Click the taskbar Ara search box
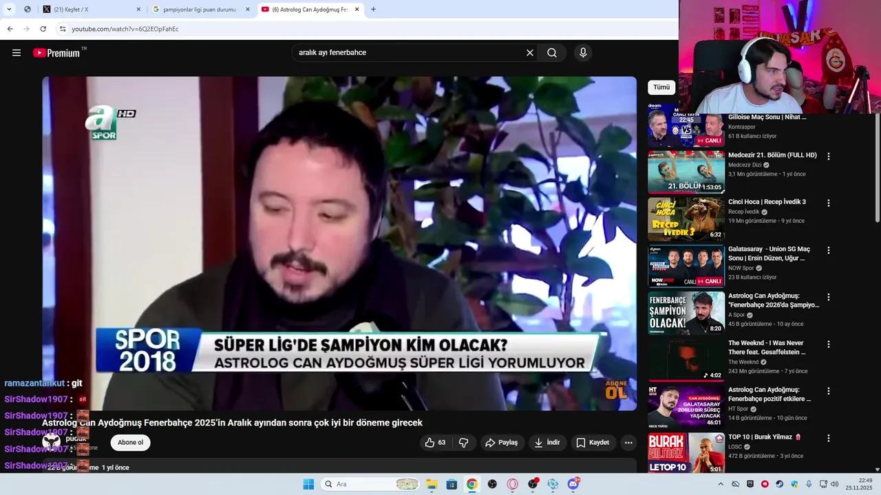Image resolution: width=881 pixels, height=495 pixels. coord(370,484)
